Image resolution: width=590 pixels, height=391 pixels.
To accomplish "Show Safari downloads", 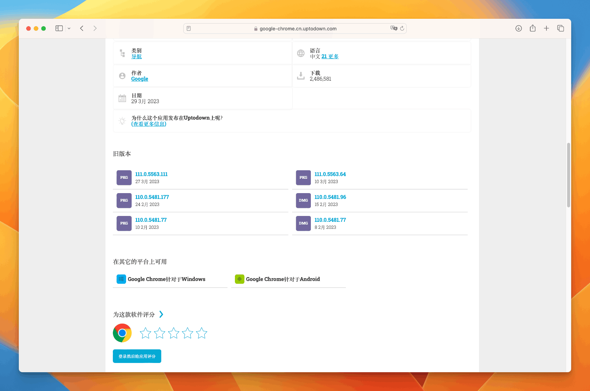I will [518, 28].
